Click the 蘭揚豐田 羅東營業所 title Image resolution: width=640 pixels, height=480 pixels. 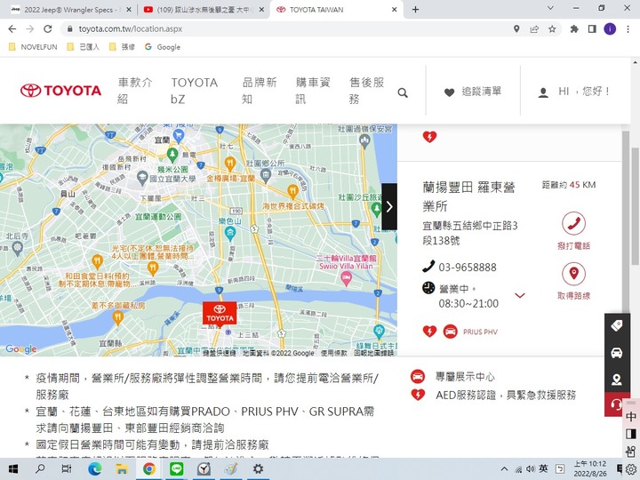468,196
